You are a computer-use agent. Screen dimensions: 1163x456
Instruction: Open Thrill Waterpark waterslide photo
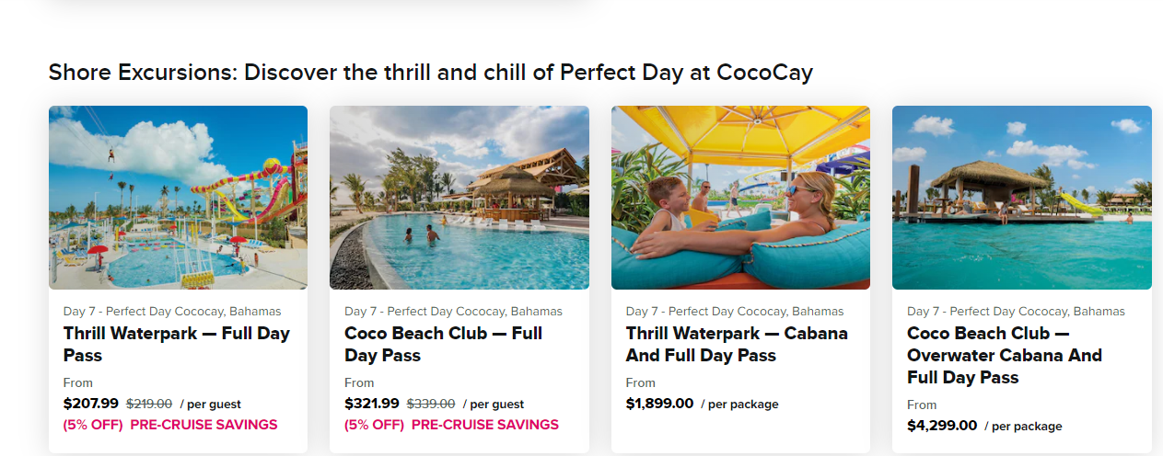coord(178,198)
